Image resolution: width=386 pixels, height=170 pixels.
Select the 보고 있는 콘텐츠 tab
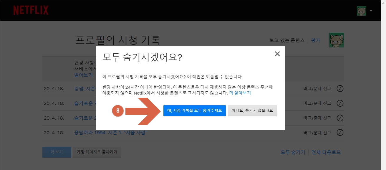tap(287, 41)
